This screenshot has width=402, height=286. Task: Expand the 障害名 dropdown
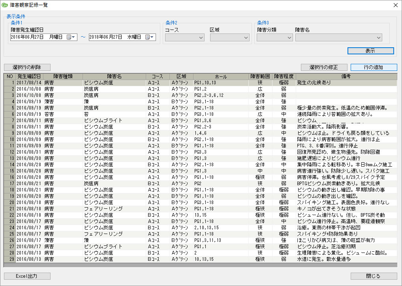pyautogui.click(x=339, y=37)
